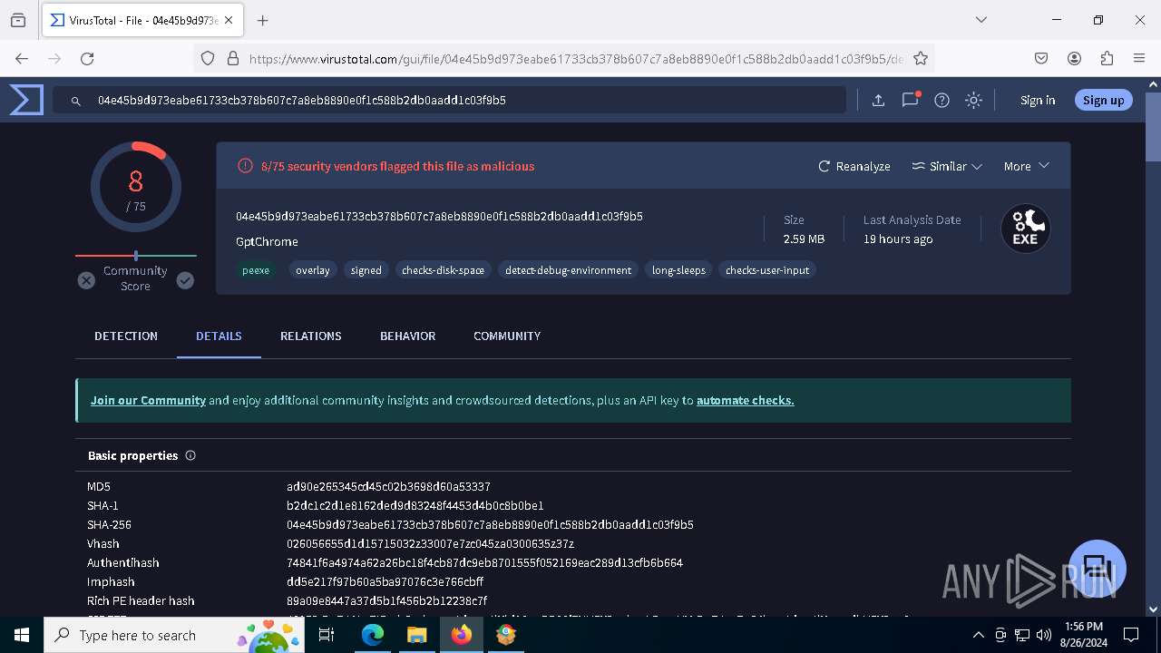Viewport: 1161px width, 653px height.
Task: Click the MD5 hash value
Action: pos(388,487)
